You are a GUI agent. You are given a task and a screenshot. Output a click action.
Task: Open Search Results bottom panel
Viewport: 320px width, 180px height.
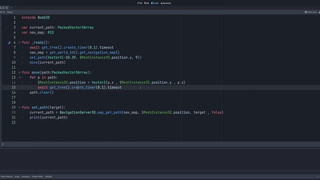tap(6, 176)
